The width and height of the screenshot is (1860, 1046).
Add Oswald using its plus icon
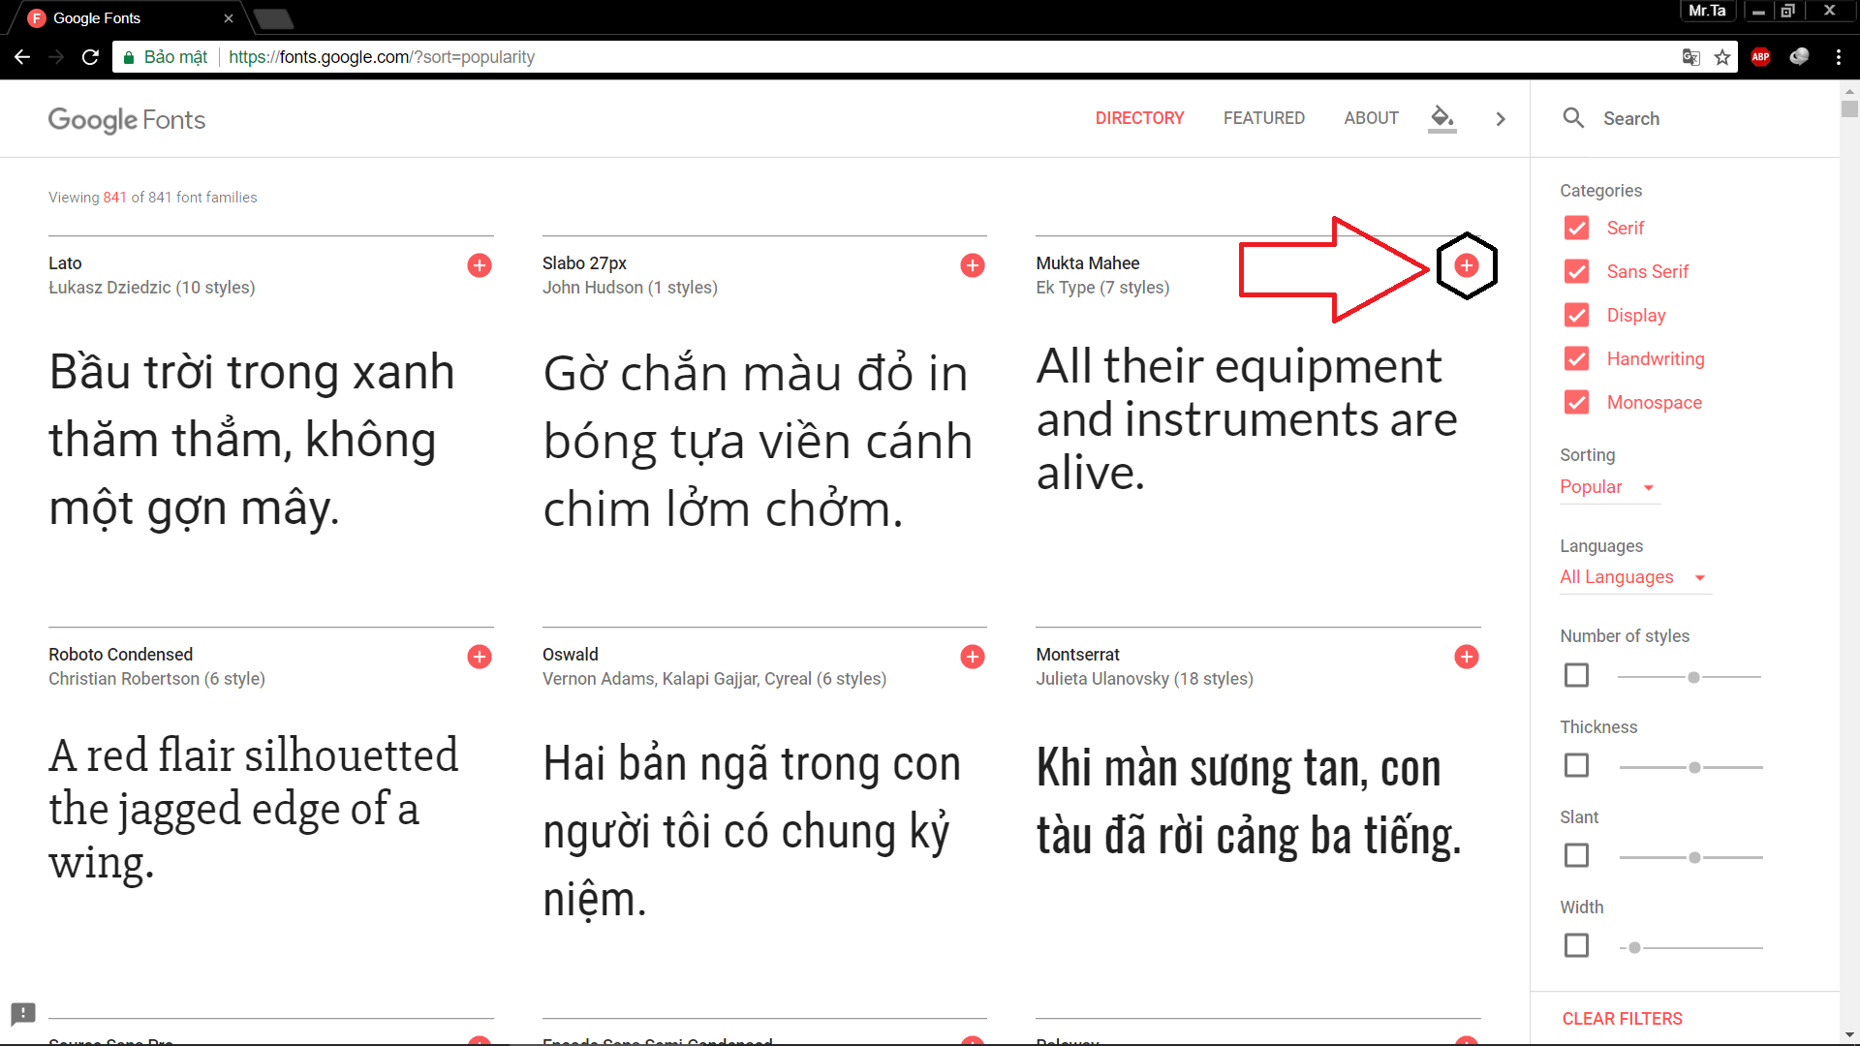[x=972, y=657]
